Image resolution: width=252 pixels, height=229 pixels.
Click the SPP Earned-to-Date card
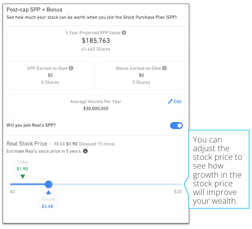(50, 76)
